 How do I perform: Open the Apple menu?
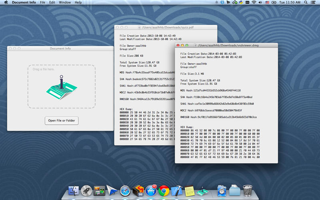coord(6,2)
